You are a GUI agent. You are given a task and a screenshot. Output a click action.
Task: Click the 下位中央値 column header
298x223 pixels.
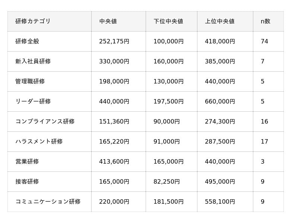[x=168, y=22]
